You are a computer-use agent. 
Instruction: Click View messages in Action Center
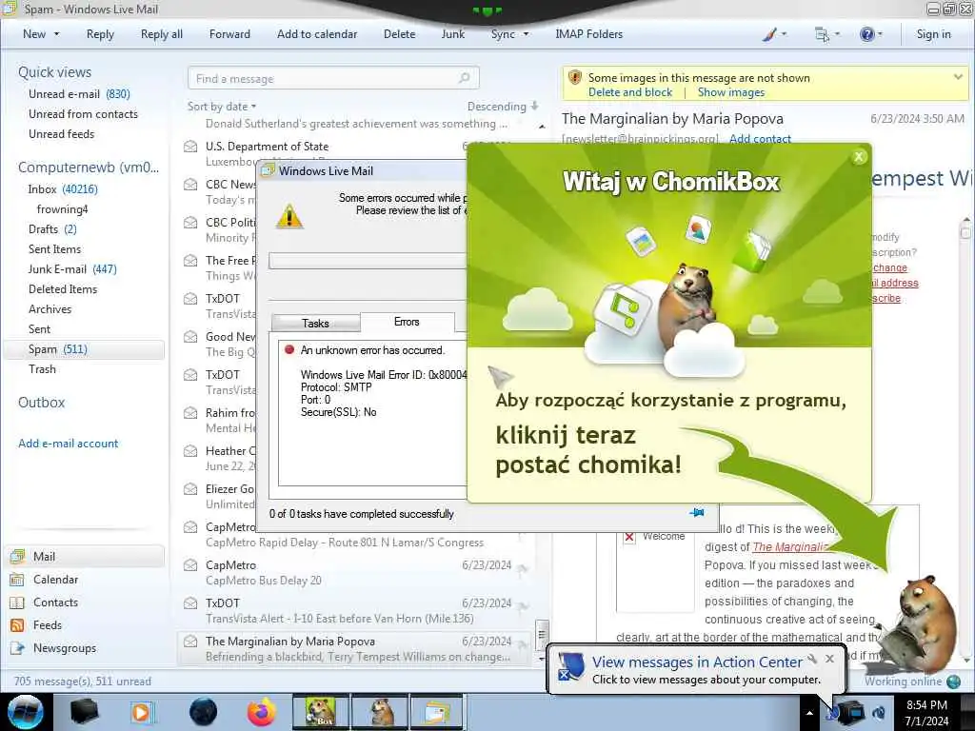pyautogui.click(x=697, y=662)
